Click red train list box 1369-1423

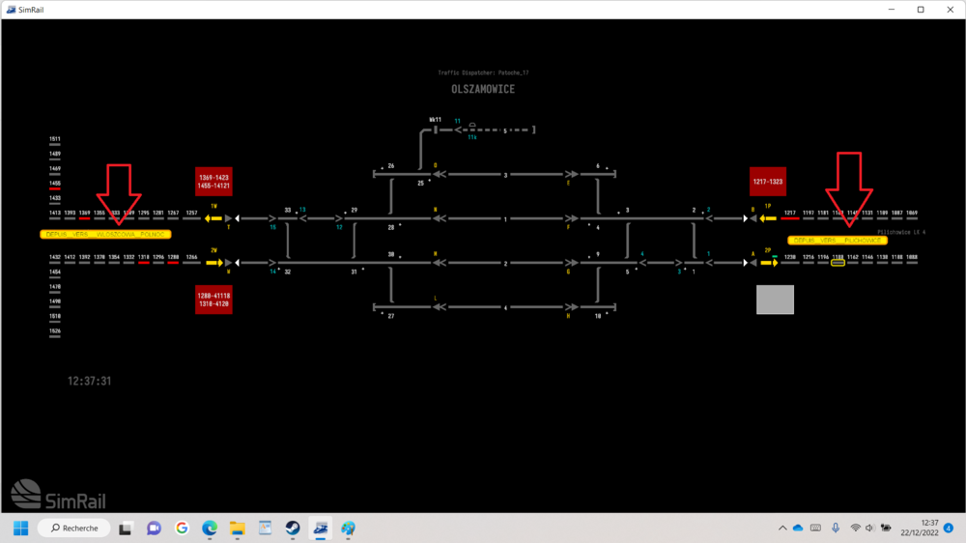point(213,182)
